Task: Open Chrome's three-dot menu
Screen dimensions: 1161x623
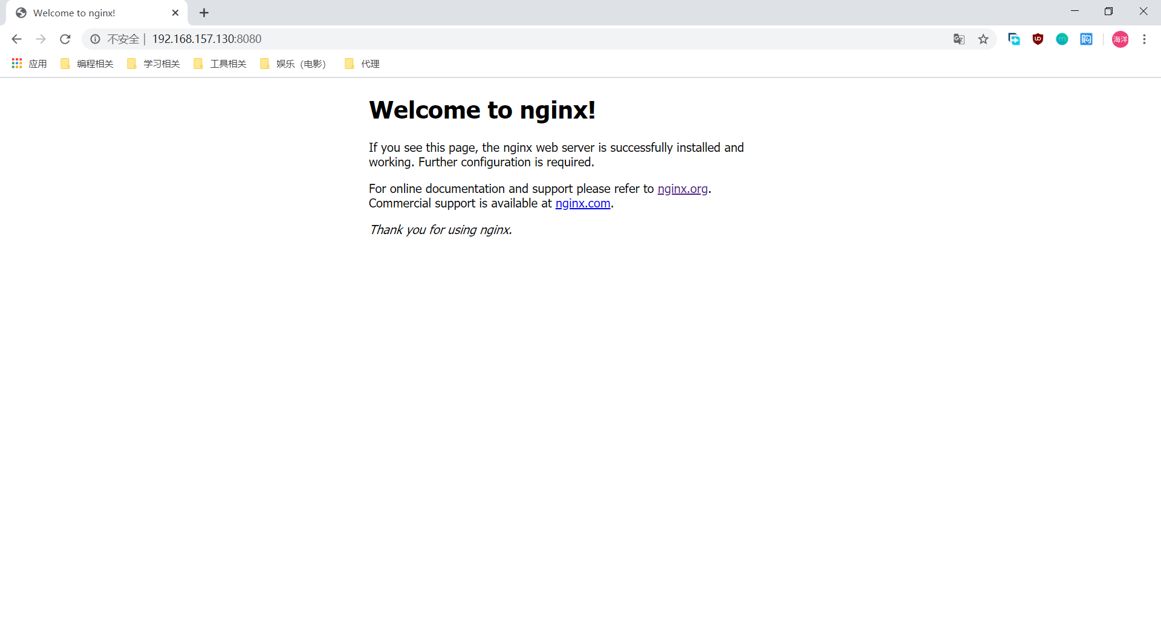Action: coord(1144,39)
